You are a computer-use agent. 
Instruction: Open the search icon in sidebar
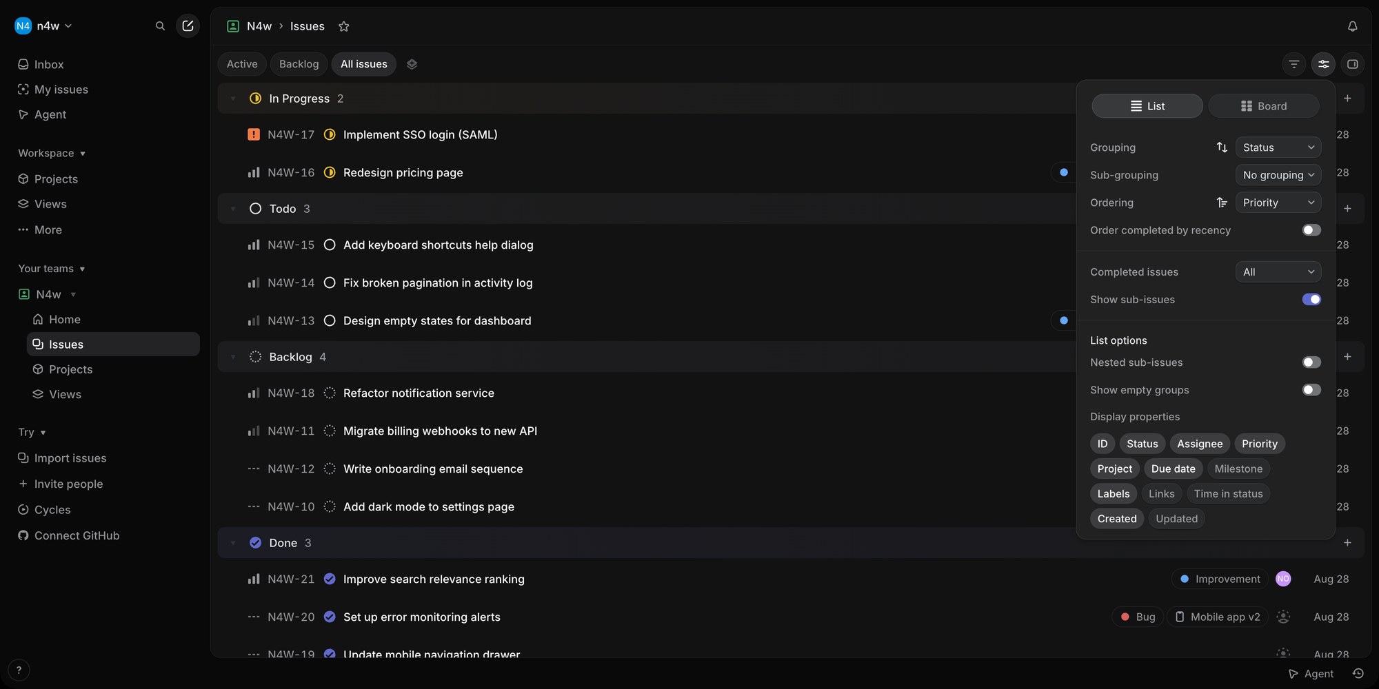coord(160,26)
